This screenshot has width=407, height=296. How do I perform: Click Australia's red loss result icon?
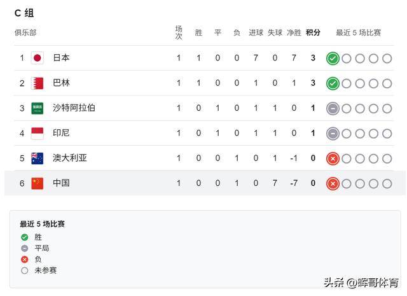(x=333, y=159)
